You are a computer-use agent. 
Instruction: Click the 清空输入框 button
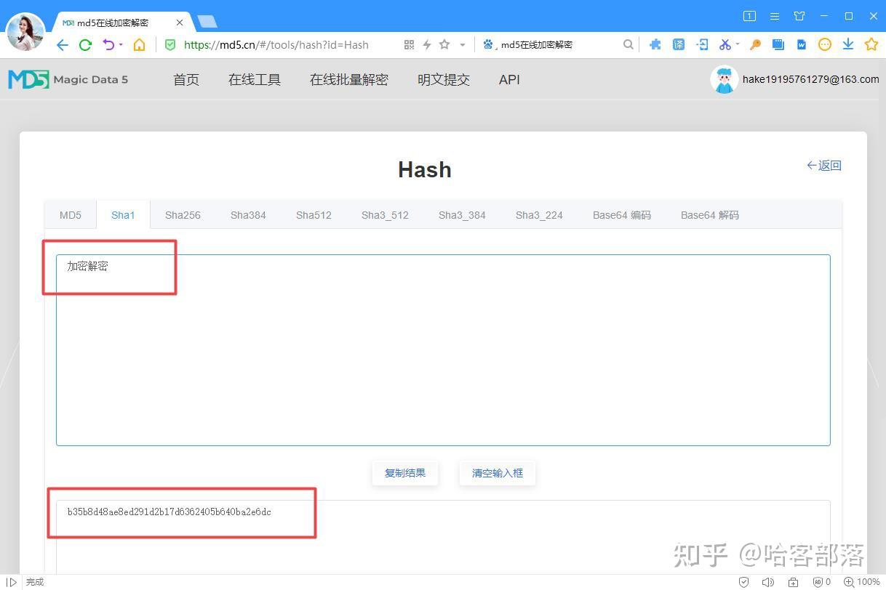[497, 472]
